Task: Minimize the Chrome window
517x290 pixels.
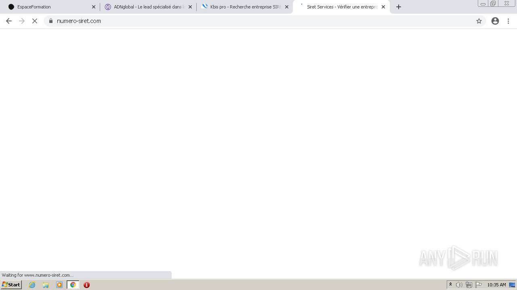Action: point(483,3)
